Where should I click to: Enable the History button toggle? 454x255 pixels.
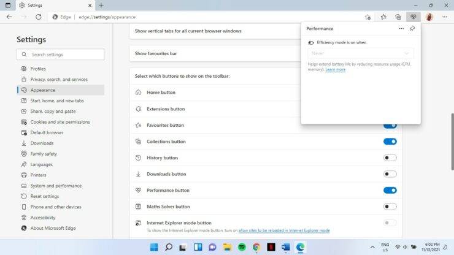390,158
